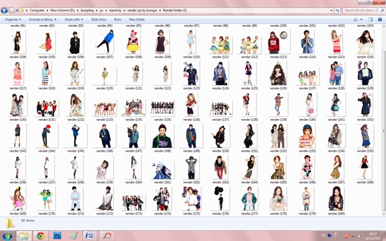Open Windows Explorer from the taskbar
The image size is (386, 241).
24,236
